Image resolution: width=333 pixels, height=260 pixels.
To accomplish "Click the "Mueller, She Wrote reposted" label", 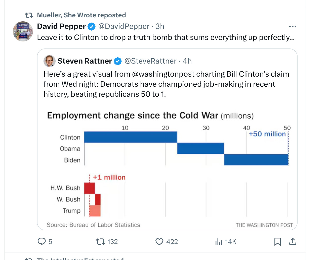I will 81,15.
